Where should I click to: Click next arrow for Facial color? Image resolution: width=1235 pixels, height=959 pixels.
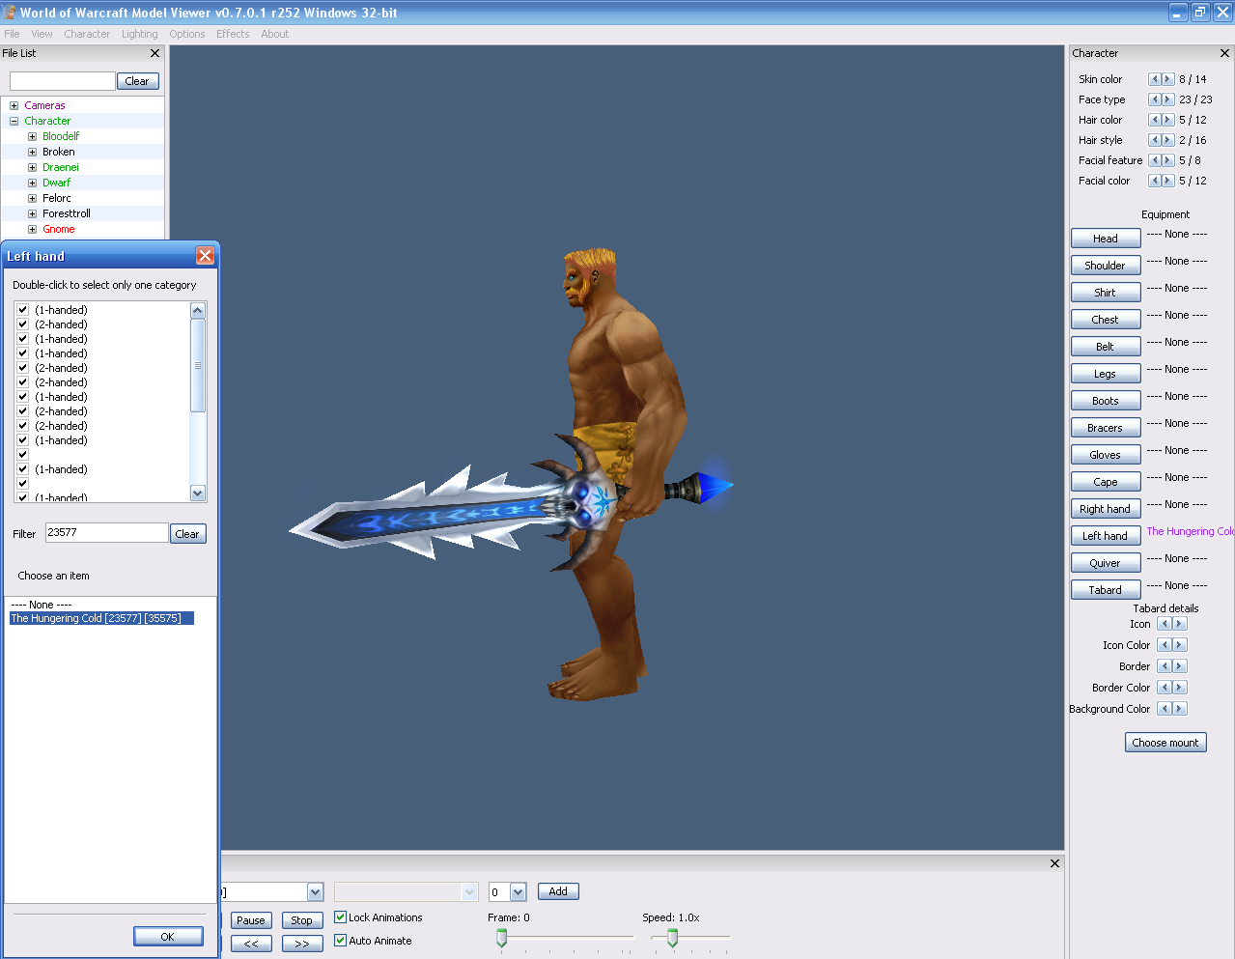click(x=1167, y=181)
